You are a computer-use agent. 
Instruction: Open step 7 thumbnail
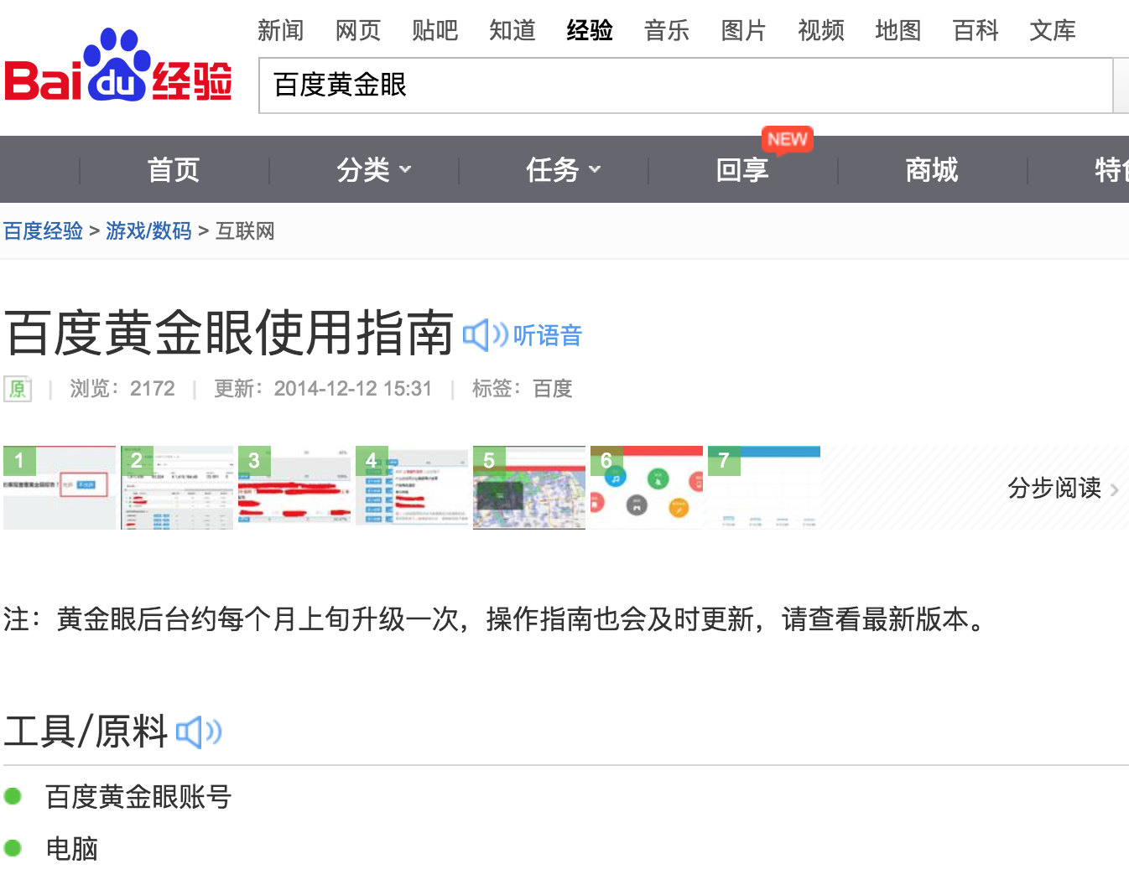(x=764, y=488)
